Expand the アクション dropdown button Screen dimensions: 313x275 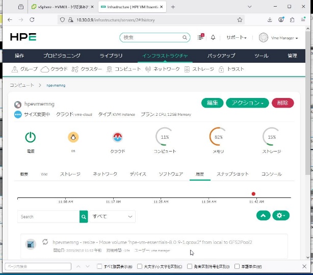pyautogui.click(x=247, y=103)
